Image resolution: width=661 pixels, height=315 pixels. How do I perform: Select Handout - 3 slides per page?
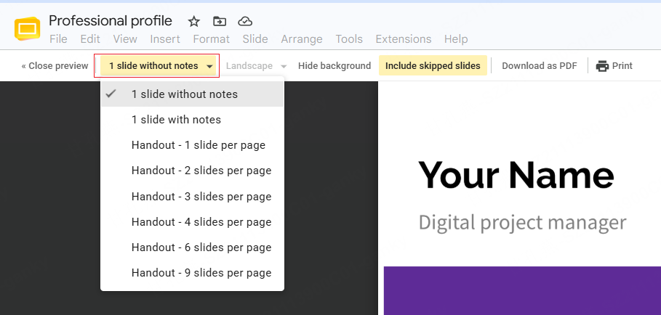click(192, 197)
